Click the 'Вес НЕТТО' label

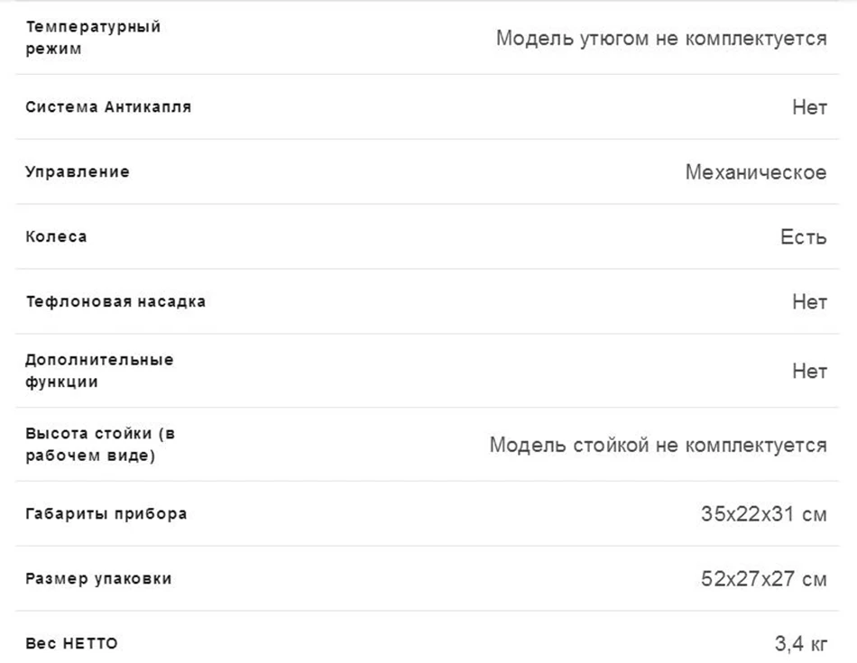(71, 643)
